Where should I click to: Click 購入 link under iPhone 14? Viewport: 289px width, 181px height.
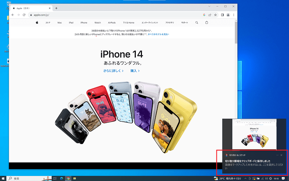coord(135,71)
